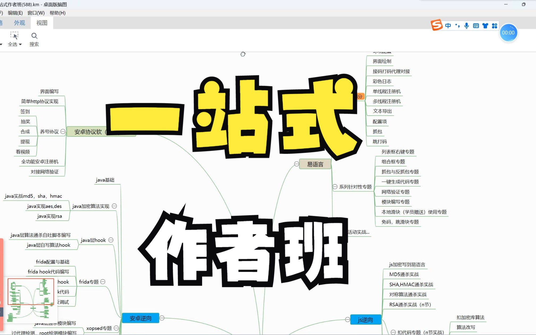Open the 帮助(H) menu
The height and width of the screenshot is (335, 536).
click(57, 13)
